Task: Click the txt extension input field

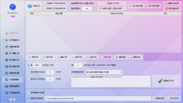Action: click(87, 8)
